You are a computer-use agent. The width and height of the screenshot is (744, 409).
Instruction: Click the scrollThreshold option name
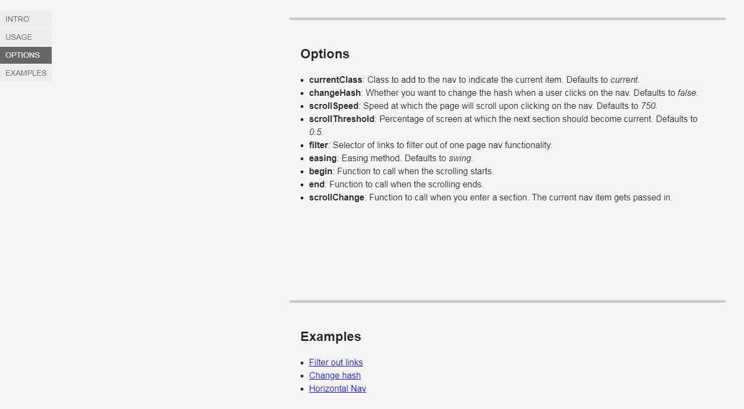[341, 119]
